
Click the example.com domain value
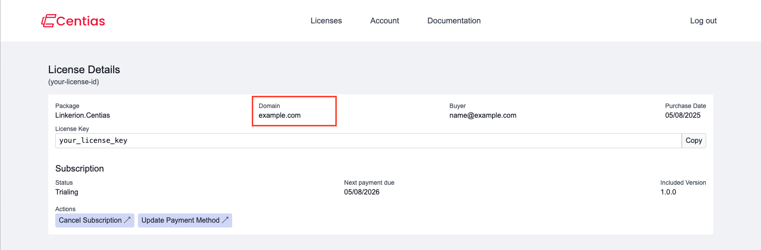(x=279, y=116)
